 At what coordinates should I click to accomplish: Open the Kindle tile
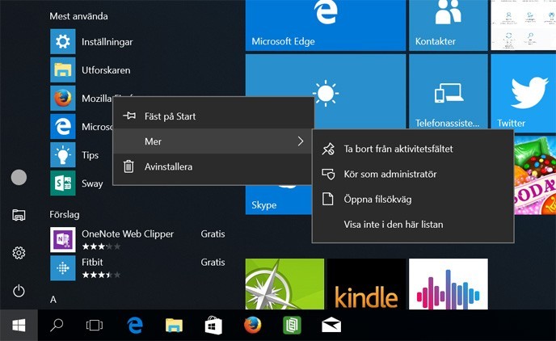coord(366,284)
